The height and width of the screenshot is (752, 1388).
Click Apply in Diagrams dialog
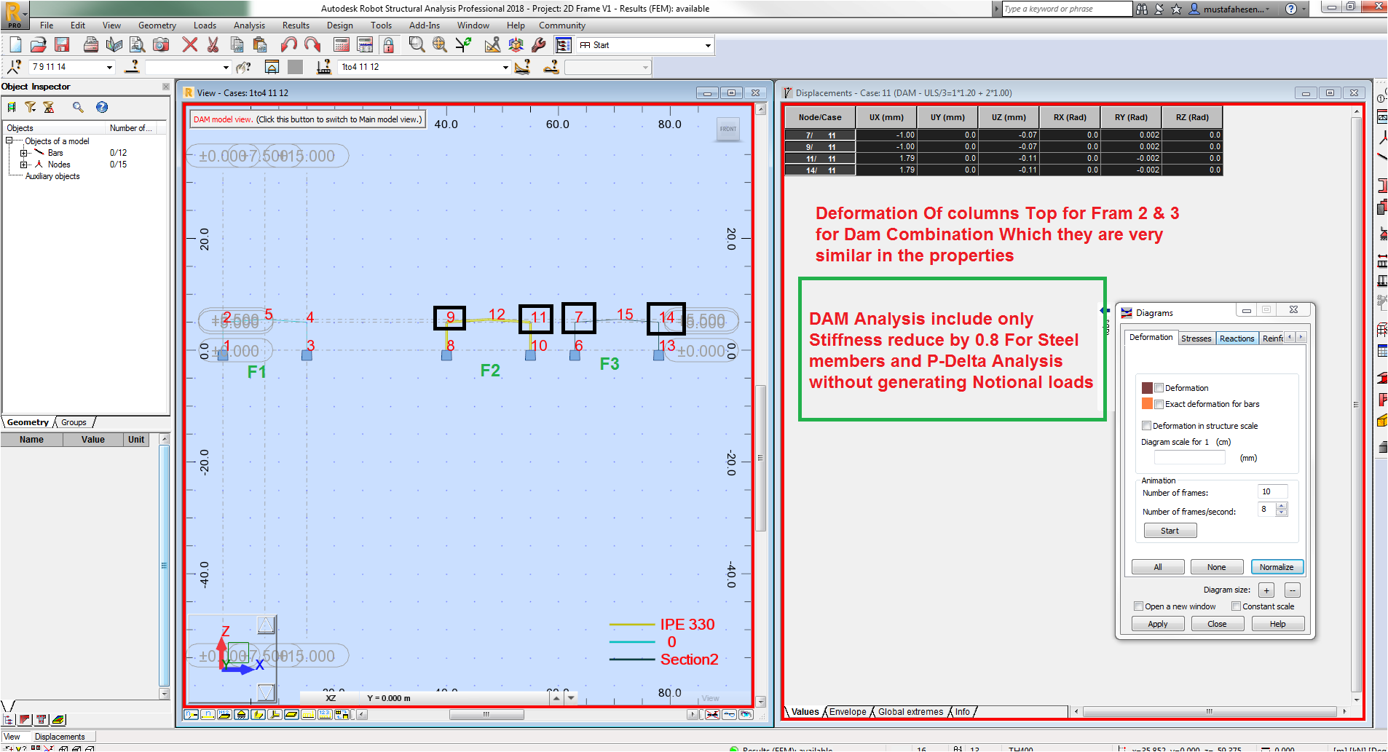pyautogui.click(x=1158, y=624)
